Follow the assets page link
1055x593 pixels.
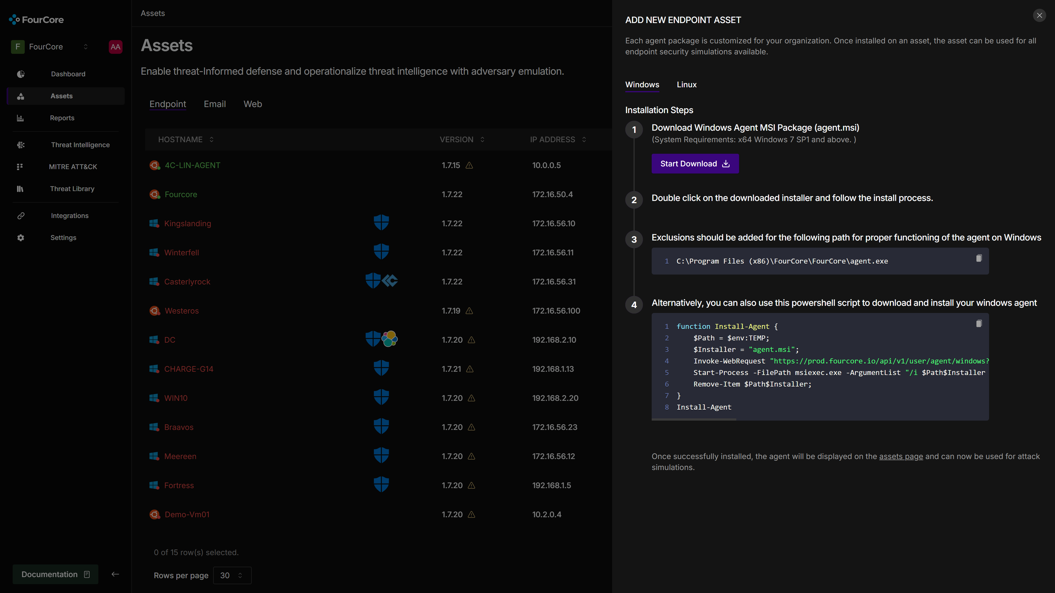[x=901, y=456]
